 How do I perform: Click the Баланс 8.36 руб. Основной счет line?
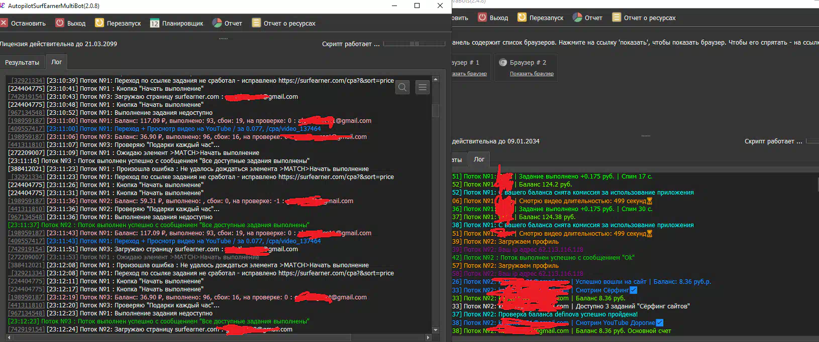[562, 330]
